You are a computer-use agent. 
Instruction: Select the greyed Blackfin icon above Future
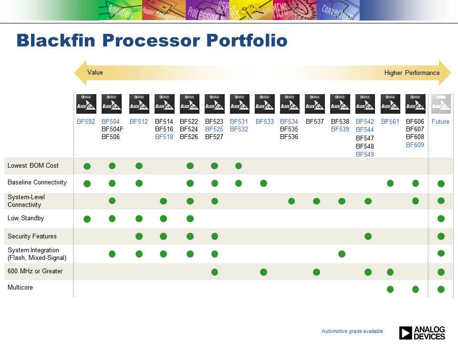pyautogui.click(x=440, y=104)
